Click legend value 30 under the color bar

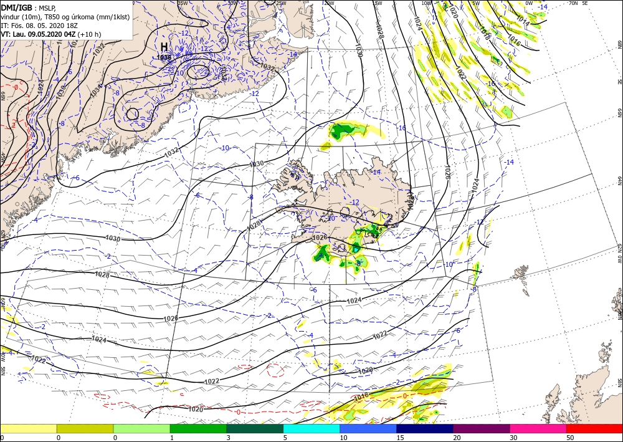pyautogui.click(x=513, y=438)
